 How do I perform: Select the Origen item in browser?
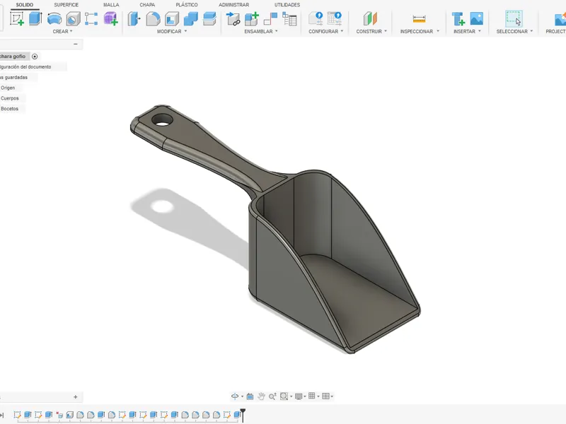(x=8, y=88)
